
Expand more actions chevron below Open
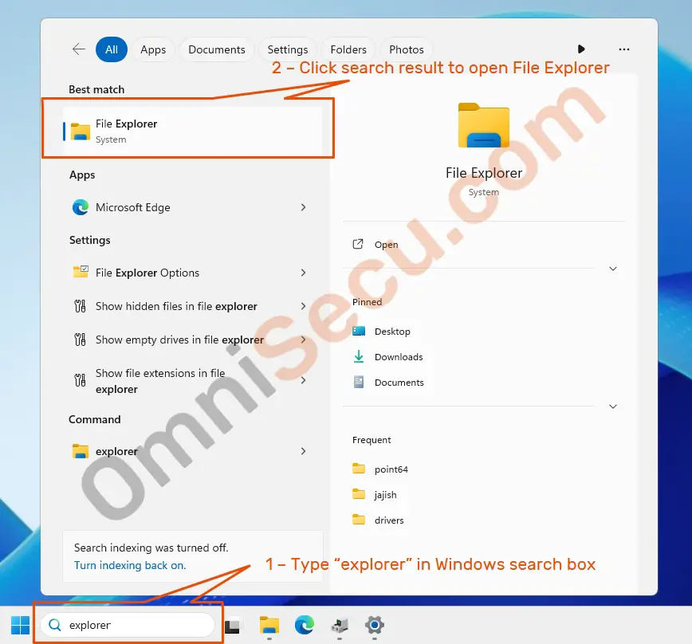(x=613, y=269)
